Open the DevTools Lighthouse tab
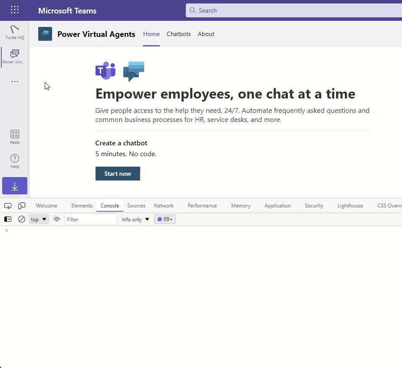Viewport: 402px width, 368px height. tap(350, 206)
